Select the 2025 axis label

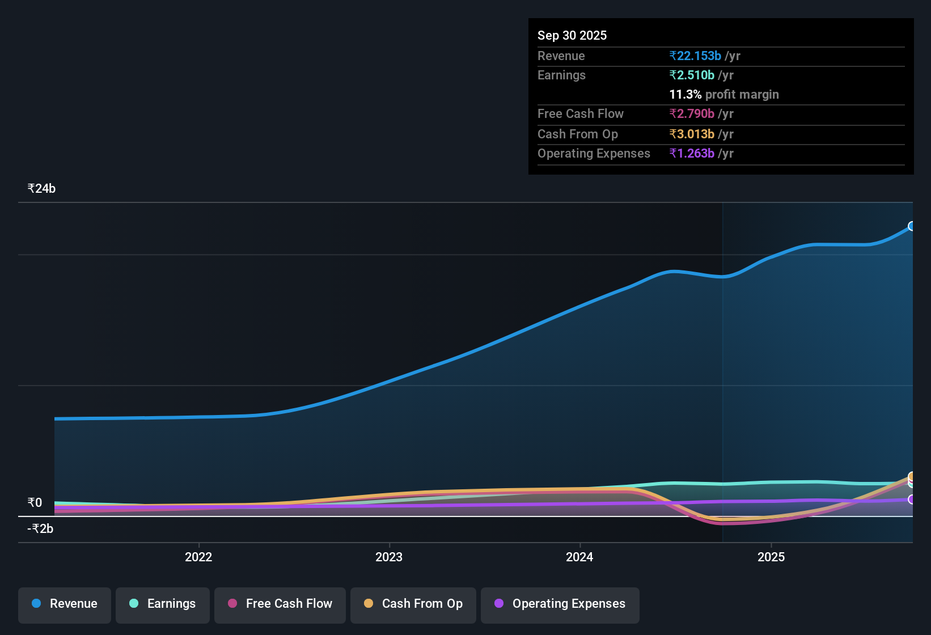pyautogui.click(x=771, y=557)
